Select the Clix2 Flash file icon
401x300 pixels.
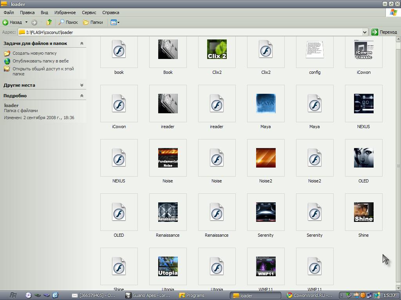266,49
